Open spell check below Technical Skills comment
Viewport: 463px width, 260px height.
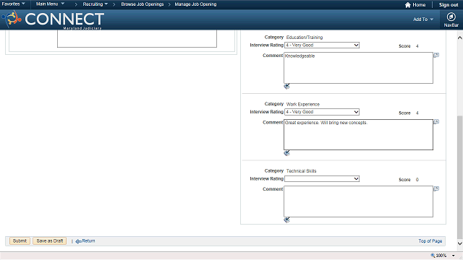tap(286, 220)
